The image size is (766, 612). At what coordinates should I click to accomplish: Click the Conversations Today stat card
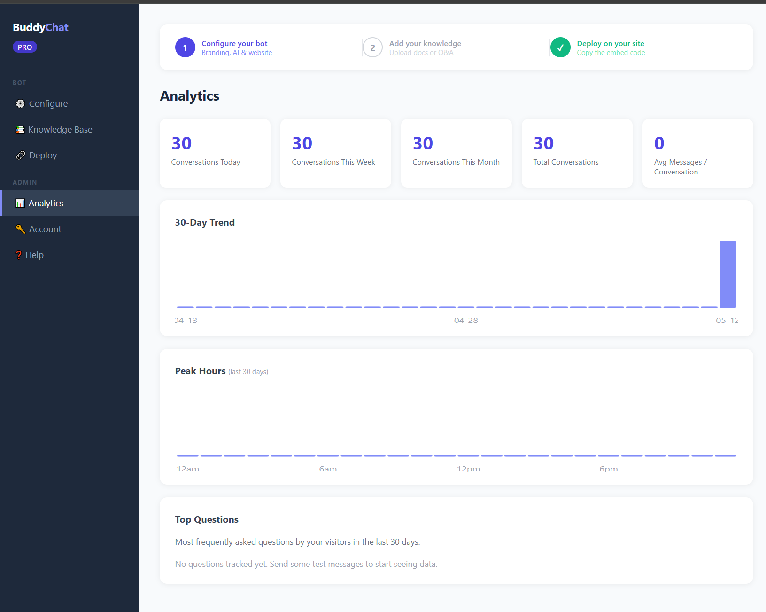pyautogui.click(x=215, y=153)
